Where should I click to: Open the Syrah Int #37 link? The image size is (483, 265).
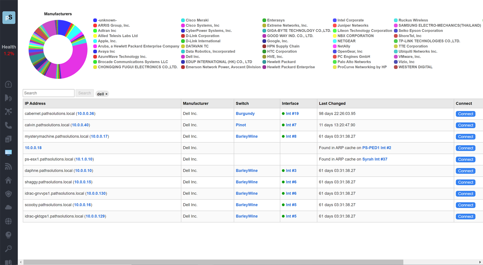point(375,159)
